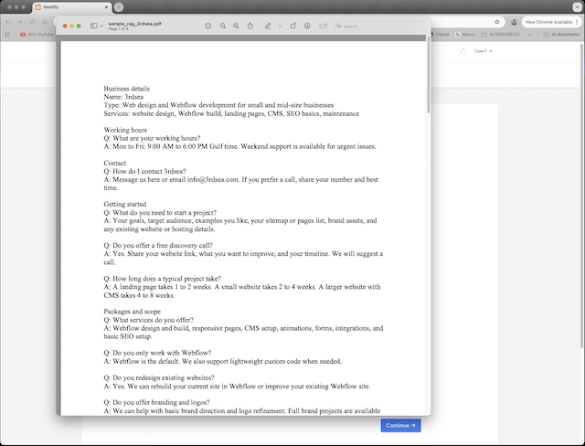Go back in Chrome
Screen dimensions: 585x446
coord(8,22)
